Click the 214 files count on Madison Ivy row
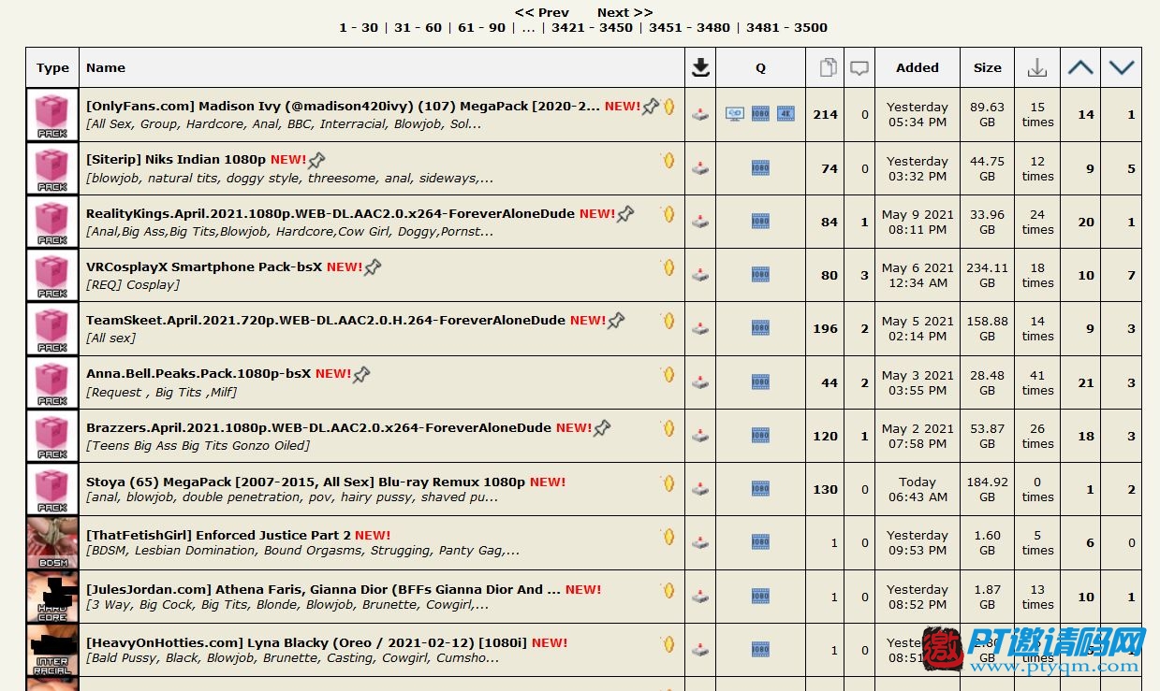Viewport: 1160px width, 691px height. click(x=825, y=115)
